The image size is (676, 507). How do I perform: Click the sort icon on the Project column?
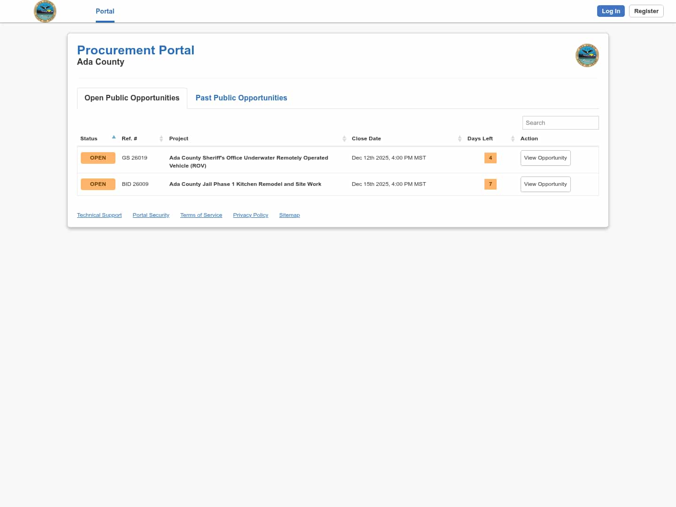pos(344,138)
